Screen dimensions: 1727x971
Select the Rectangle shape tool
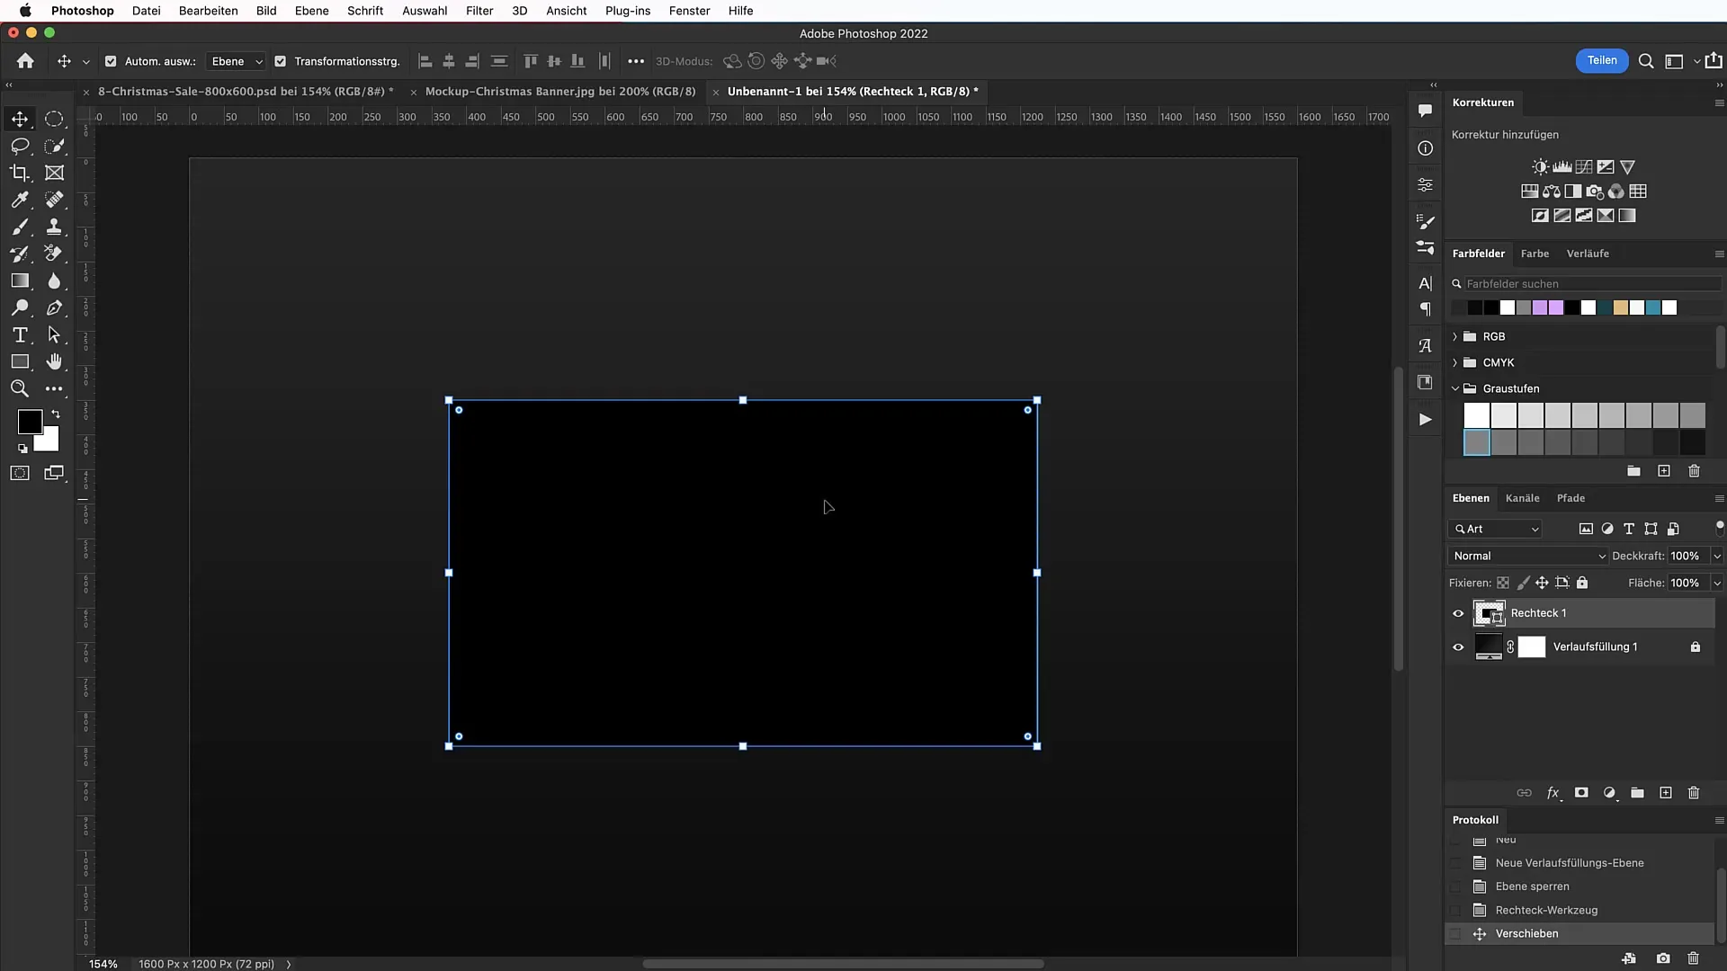tap(20, 361)
